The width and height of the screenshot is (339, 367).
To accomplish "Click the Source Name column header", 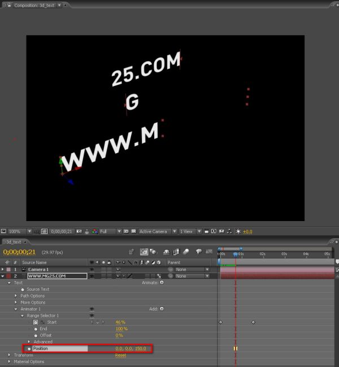I will click(34, 262).
